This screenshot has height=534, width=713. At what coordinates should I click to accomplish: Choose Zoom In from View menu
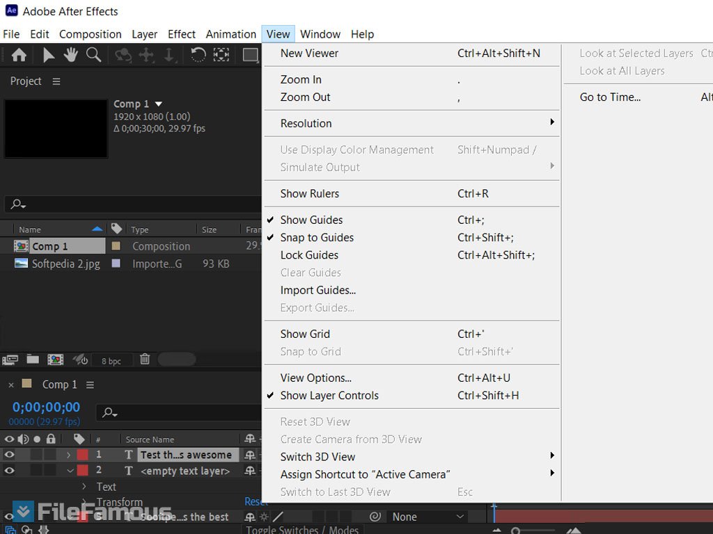(412, 80)
